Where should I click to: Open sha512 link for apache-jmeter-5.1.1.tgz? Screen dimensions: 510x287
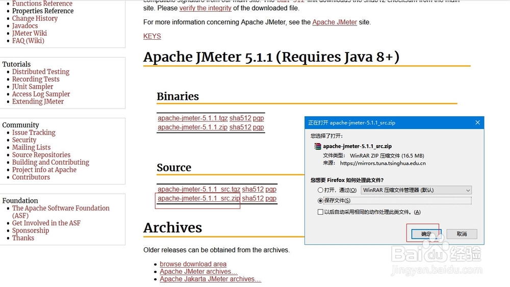(x=240, y=118)
